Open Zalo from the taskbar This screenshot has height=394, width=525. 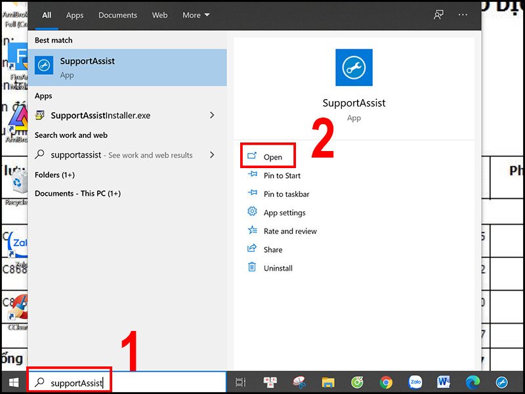(x=415, y=382)
